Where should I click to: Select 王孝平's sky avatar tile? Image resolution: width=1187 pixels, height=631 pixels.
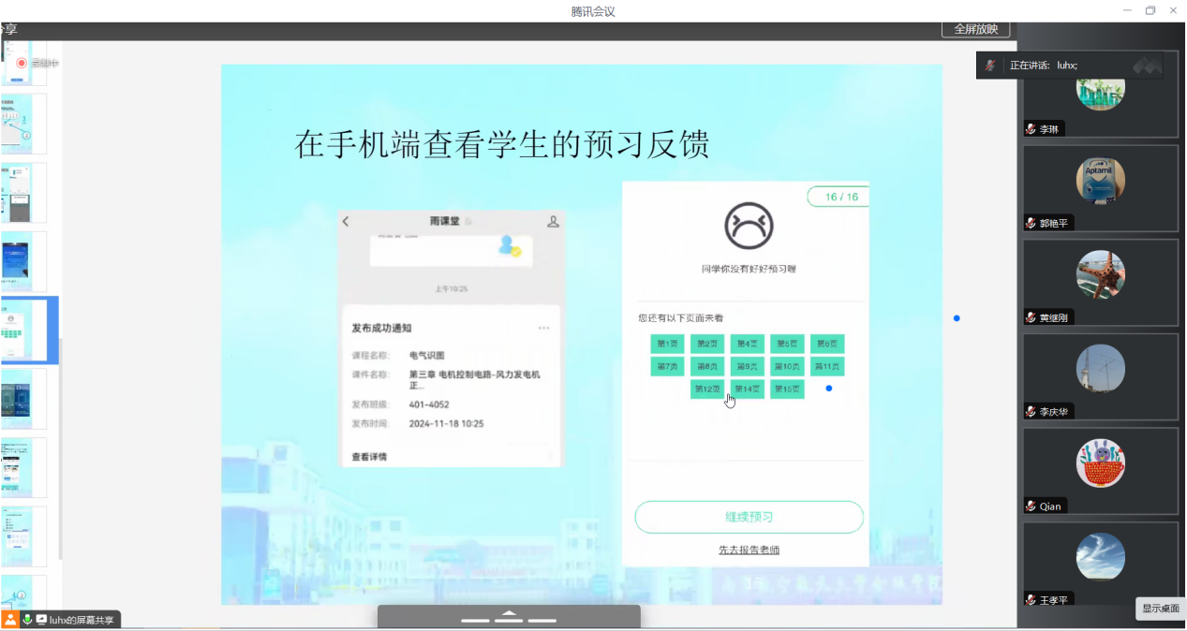(1101, 557)
